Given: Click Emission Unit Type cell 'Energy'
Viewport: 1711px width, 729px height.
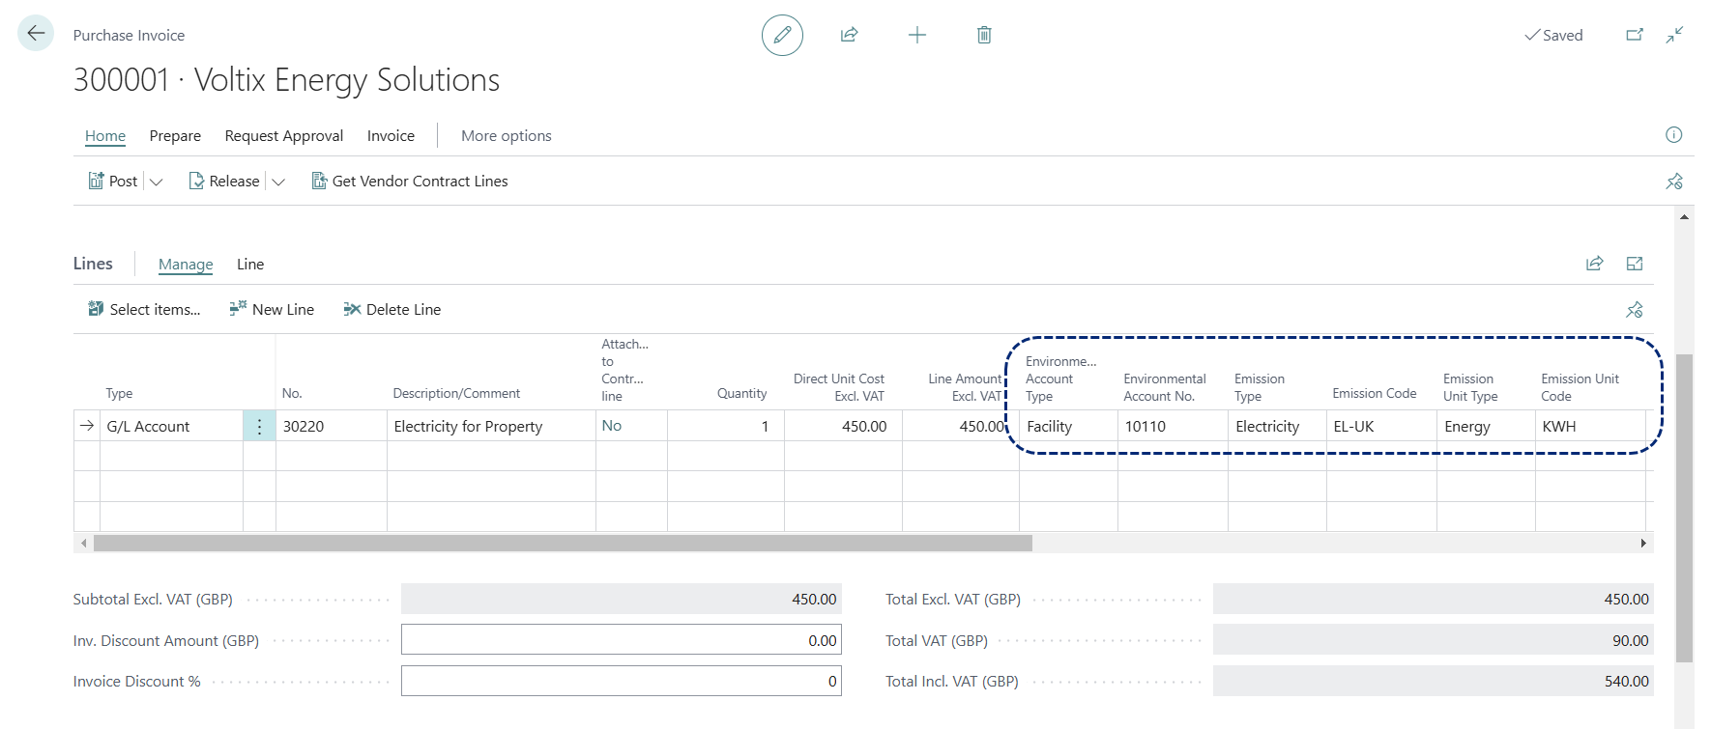Looking at the screenshot, I should pos(1486,426).
